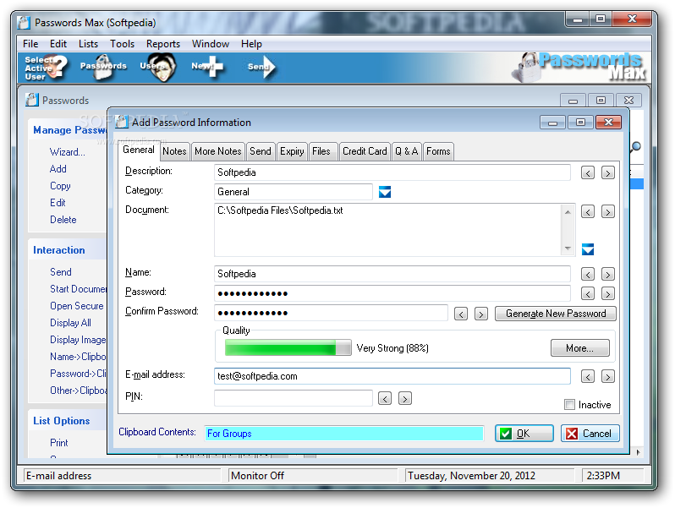Open the Passwords padlock toolbar icon
Viewport: 675px width, 508px height.
[x=103, y=67]
